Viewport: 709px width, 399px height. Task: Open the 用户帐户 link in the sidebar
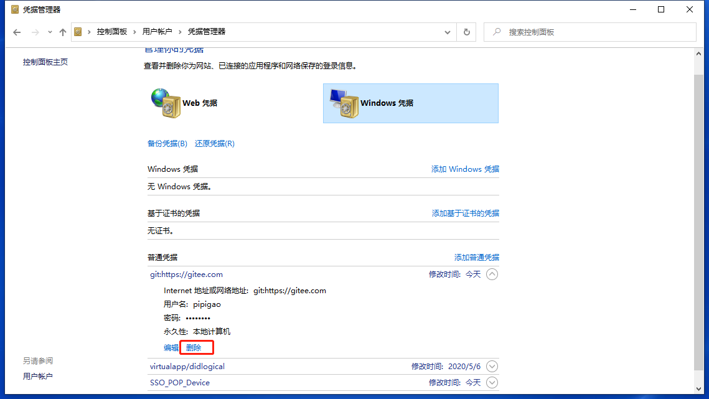tap(37, 375)
